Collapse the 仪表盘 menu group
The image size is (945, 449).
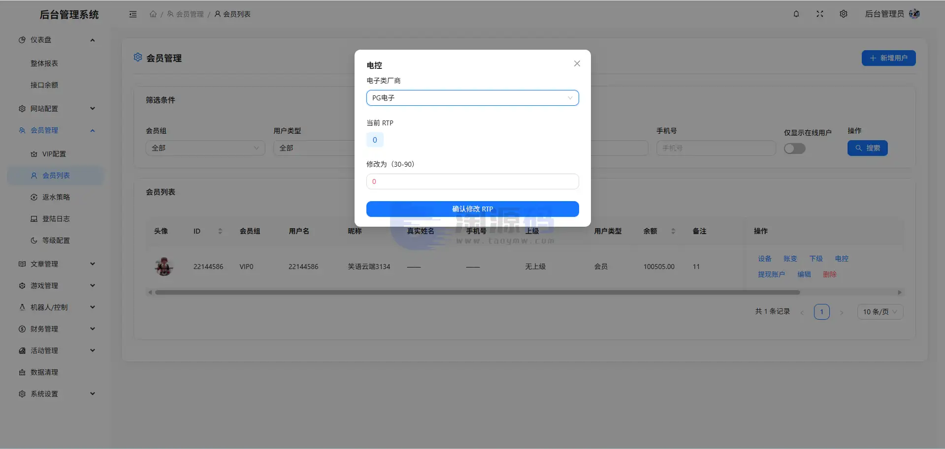click(x=56, y=40)
